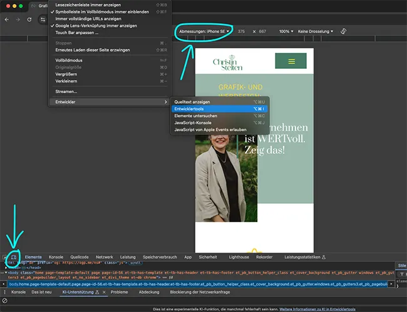
Task: Choose Streamen… menu item
Action: point(66,91)
